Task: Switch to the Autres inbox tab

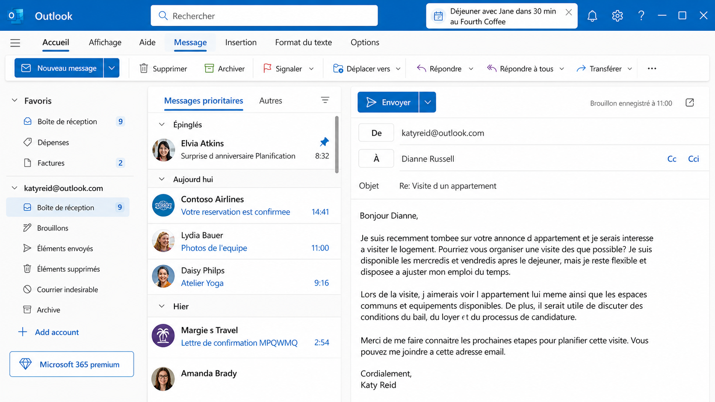Action: (271, 100)
